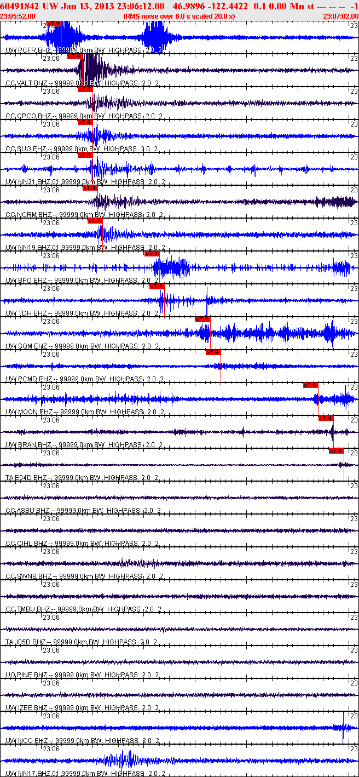Select the pick flag on TA E04D trace
The image size is (359, 777).
click(x=336, y=451)
